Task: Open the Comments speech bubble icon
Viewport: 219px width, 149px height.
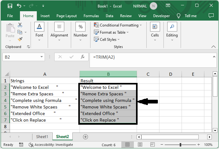Action: click(211, 16)
